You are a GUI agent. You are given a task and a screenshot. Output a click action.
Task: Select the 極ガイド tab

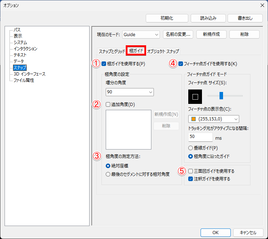pyautogui.click(x=136, y=51)
